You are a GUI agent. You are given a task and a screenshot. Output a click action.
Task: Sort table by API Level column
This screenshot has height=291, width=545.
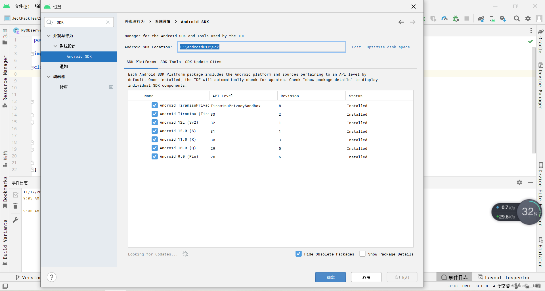pyautogui.click(x=243, y=96)
